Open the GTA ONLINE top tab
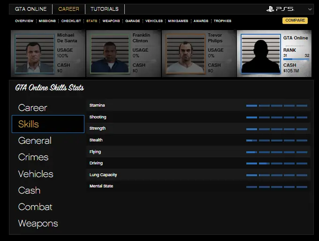This screenshot has width=319, height=241. pyautogui.click(x=30, y=9)
